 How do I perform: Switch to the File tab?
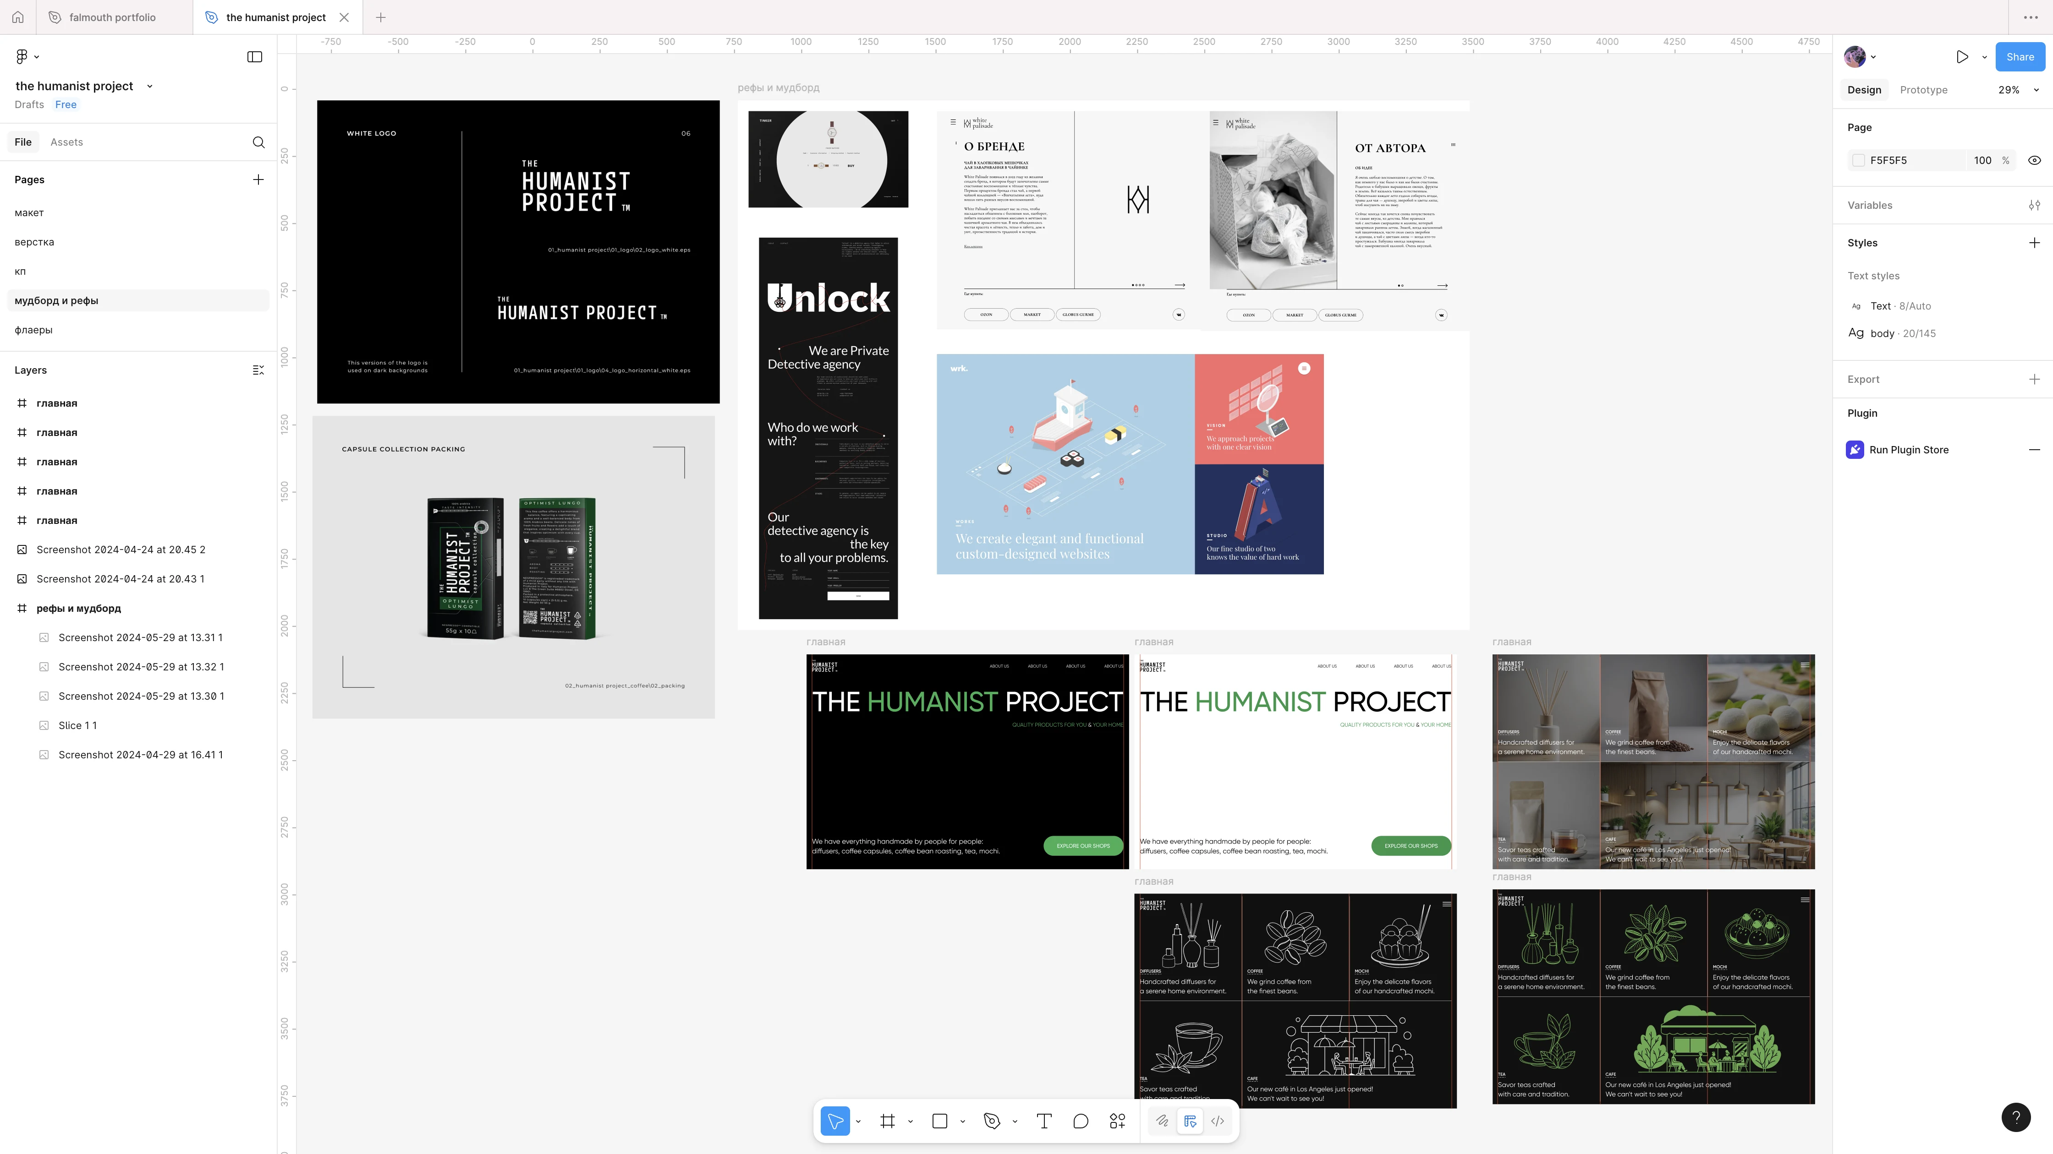pyautogui.click(x=23, y=142)
